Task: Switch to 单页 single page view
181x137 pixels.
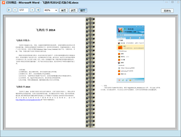Action: pos(63,10)
